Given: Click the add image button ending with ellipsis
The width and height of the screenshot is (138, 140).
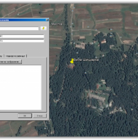Looking at the screenshot, I should coord(11,62).
